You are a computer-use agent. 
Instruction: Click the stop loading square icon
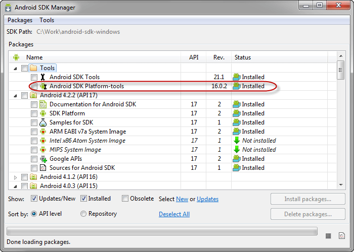[328, 236]
